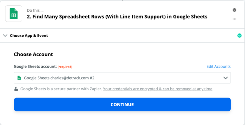
Task: Click the red (required) indicator text
Action: 65,67
